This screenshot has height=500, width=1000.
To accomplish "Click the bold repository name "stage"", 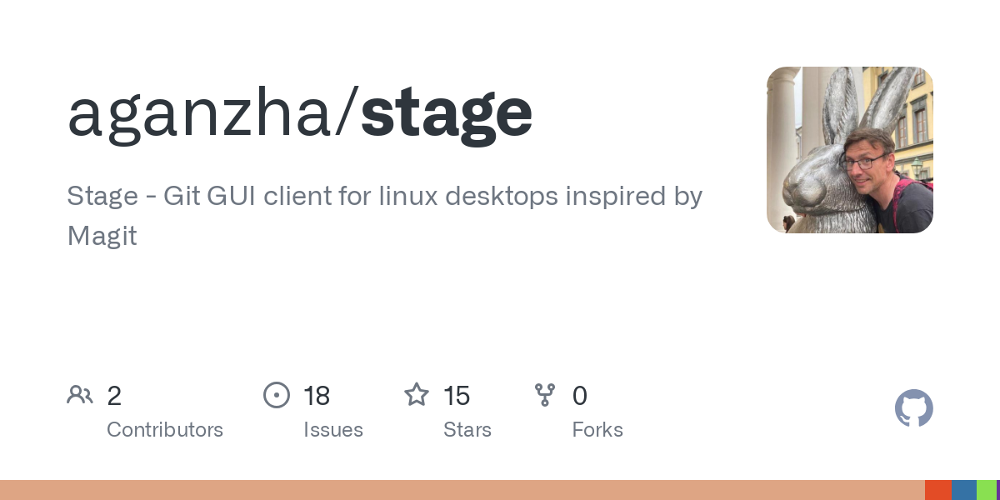I will pyautogui.click(x=447, y=112).
